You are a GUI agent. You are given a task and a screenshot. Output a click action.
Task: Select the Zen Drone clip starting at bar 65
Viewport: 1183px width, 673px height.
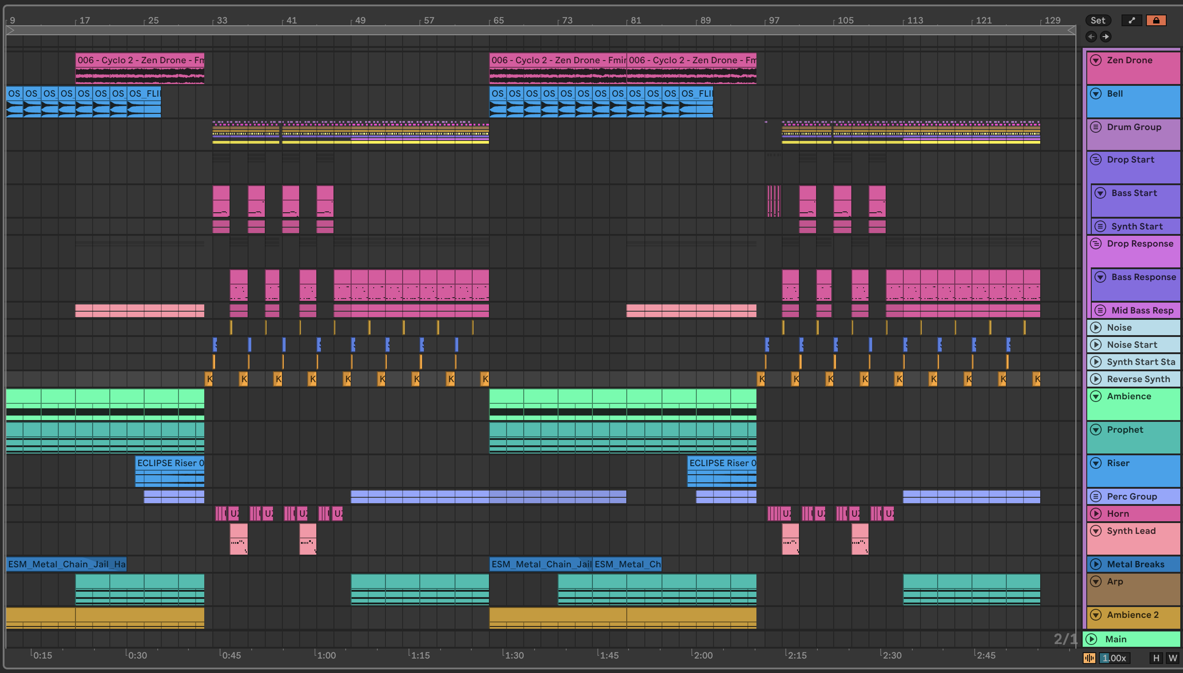tap(558, 68)
